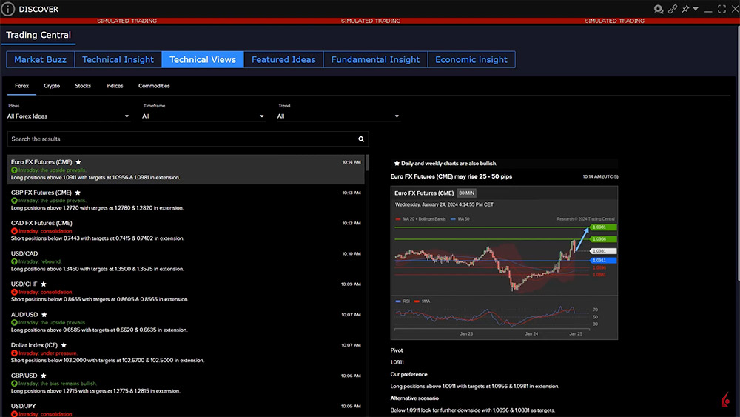The height and width of the screenshot is (417, 740).
Task: Click the pin icon in title bar
Action: point(685,9)
